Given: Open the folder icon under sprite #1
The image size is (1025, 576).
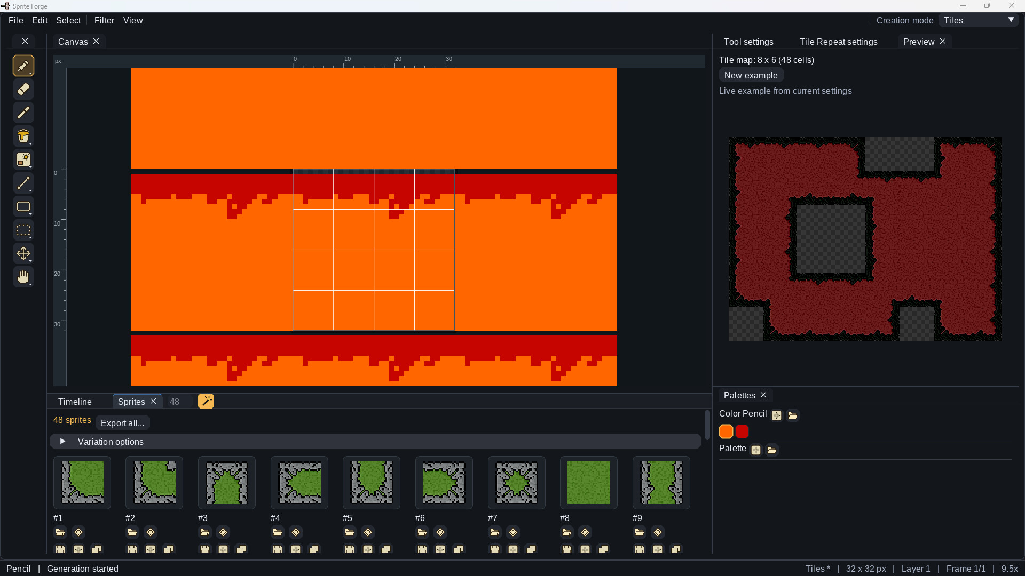Looking at the screenshot, I should pyautogui.click(x=60, y=532).
